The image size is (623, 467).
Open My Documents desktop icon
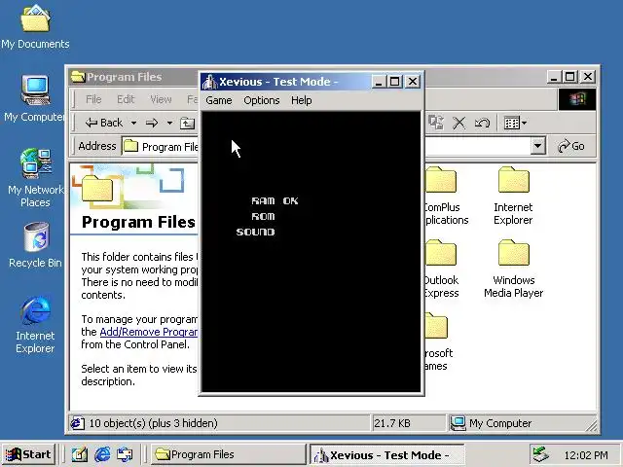(x=35, y=26)
